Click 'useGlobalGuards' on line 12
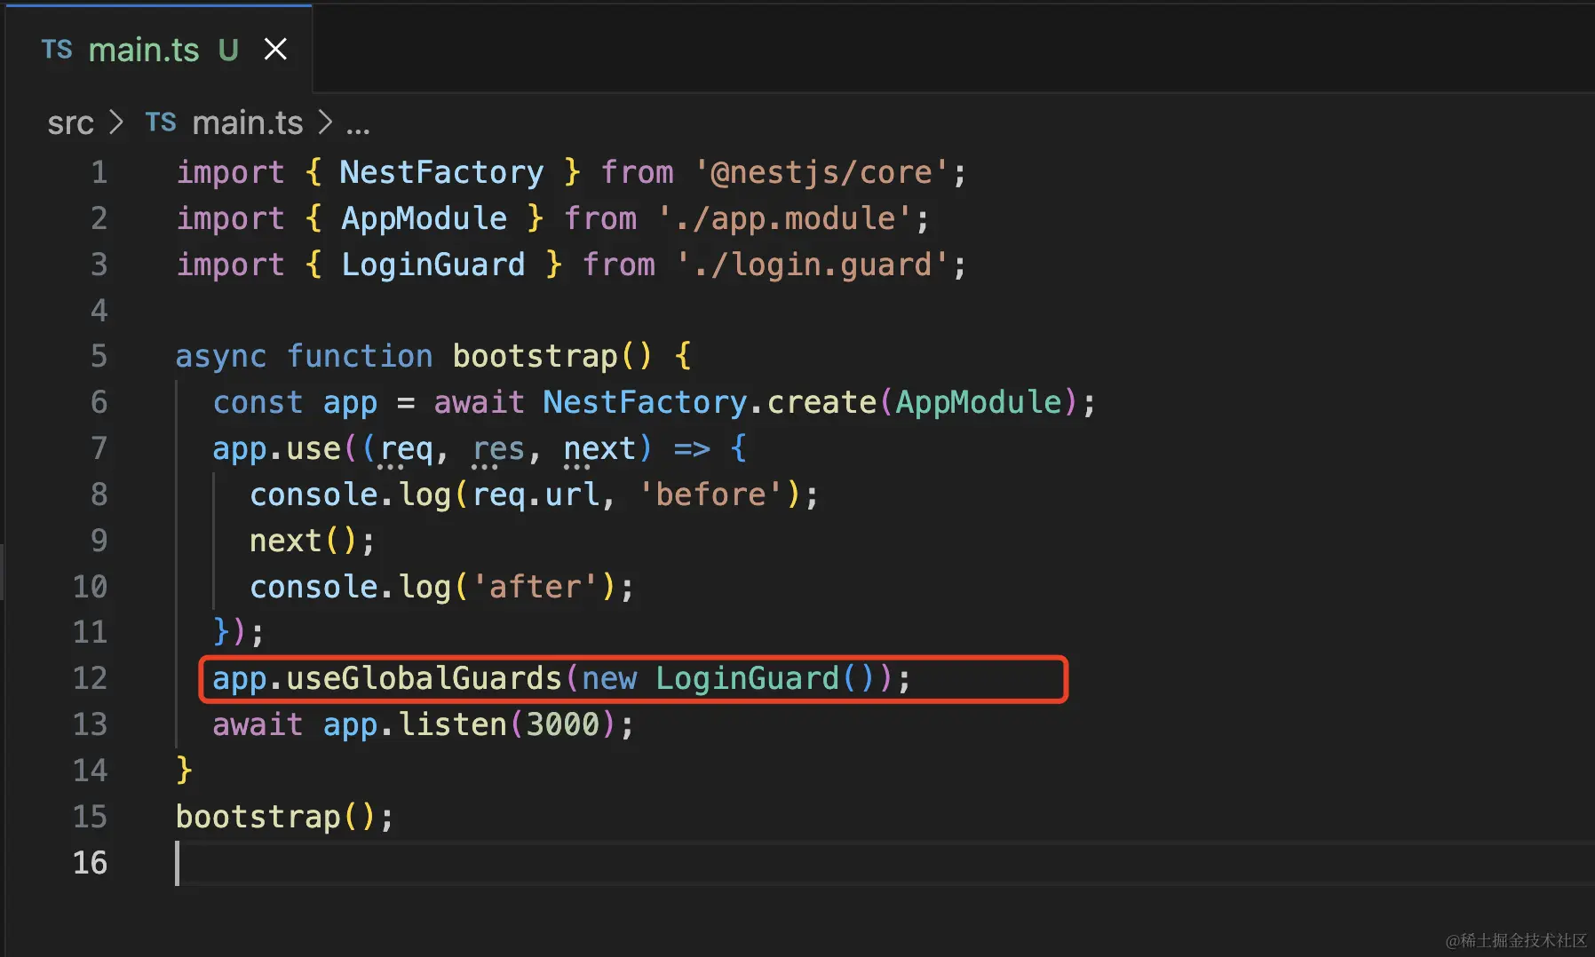This screenshot has width=1595, height=957. (x=424, y=678)
